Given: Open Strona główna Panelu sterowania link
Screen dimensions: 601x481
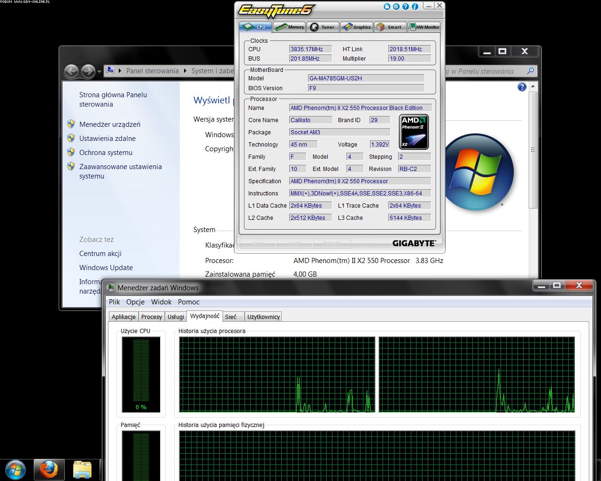Looking at the screenshot, I should pyautogui.click(x=113, y=100).
